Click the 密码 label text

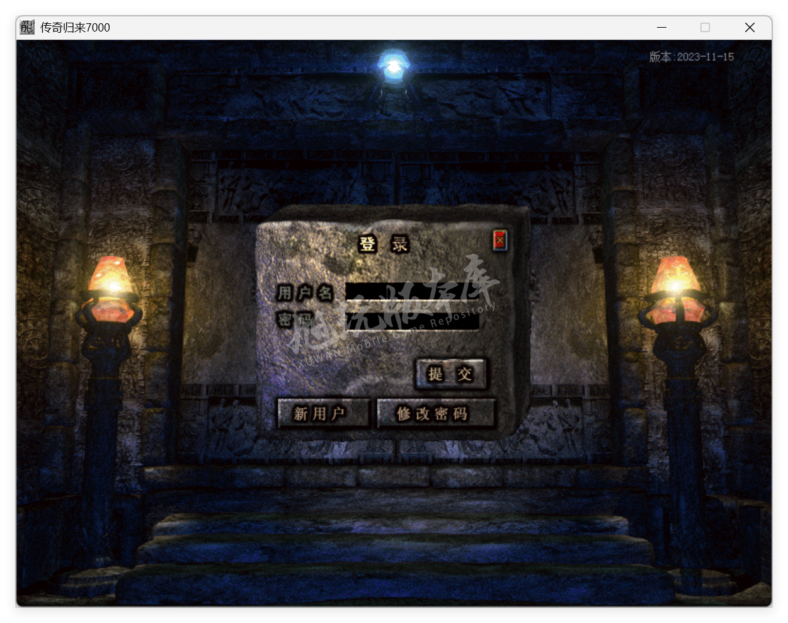click(296, 319)
